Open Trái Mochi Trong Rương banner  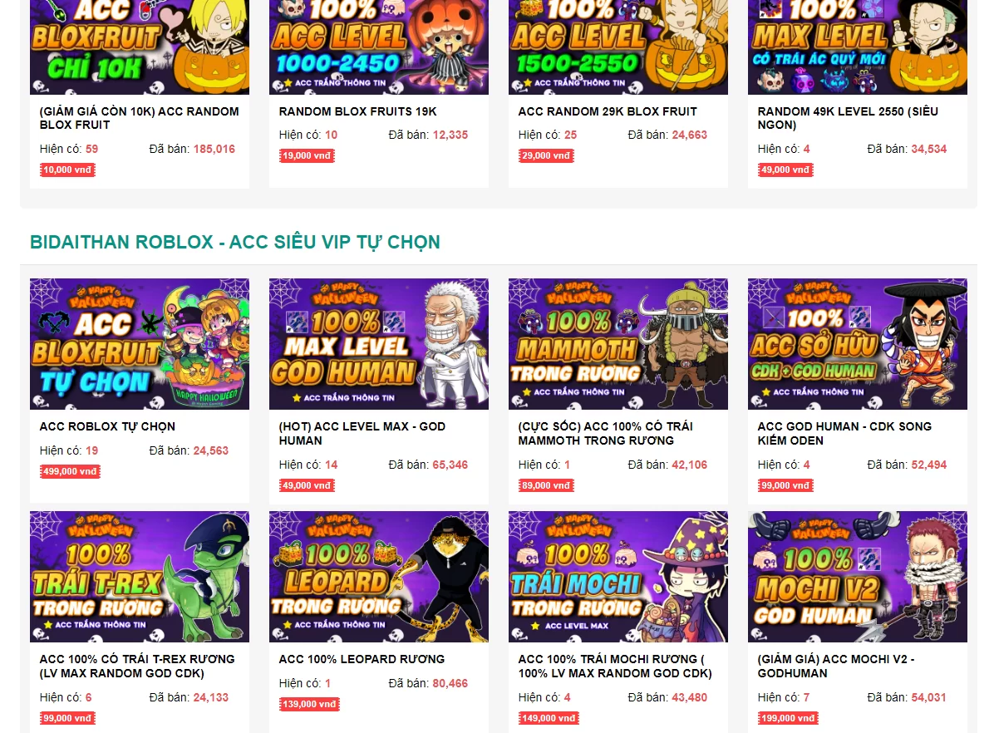tap(618, 577)
